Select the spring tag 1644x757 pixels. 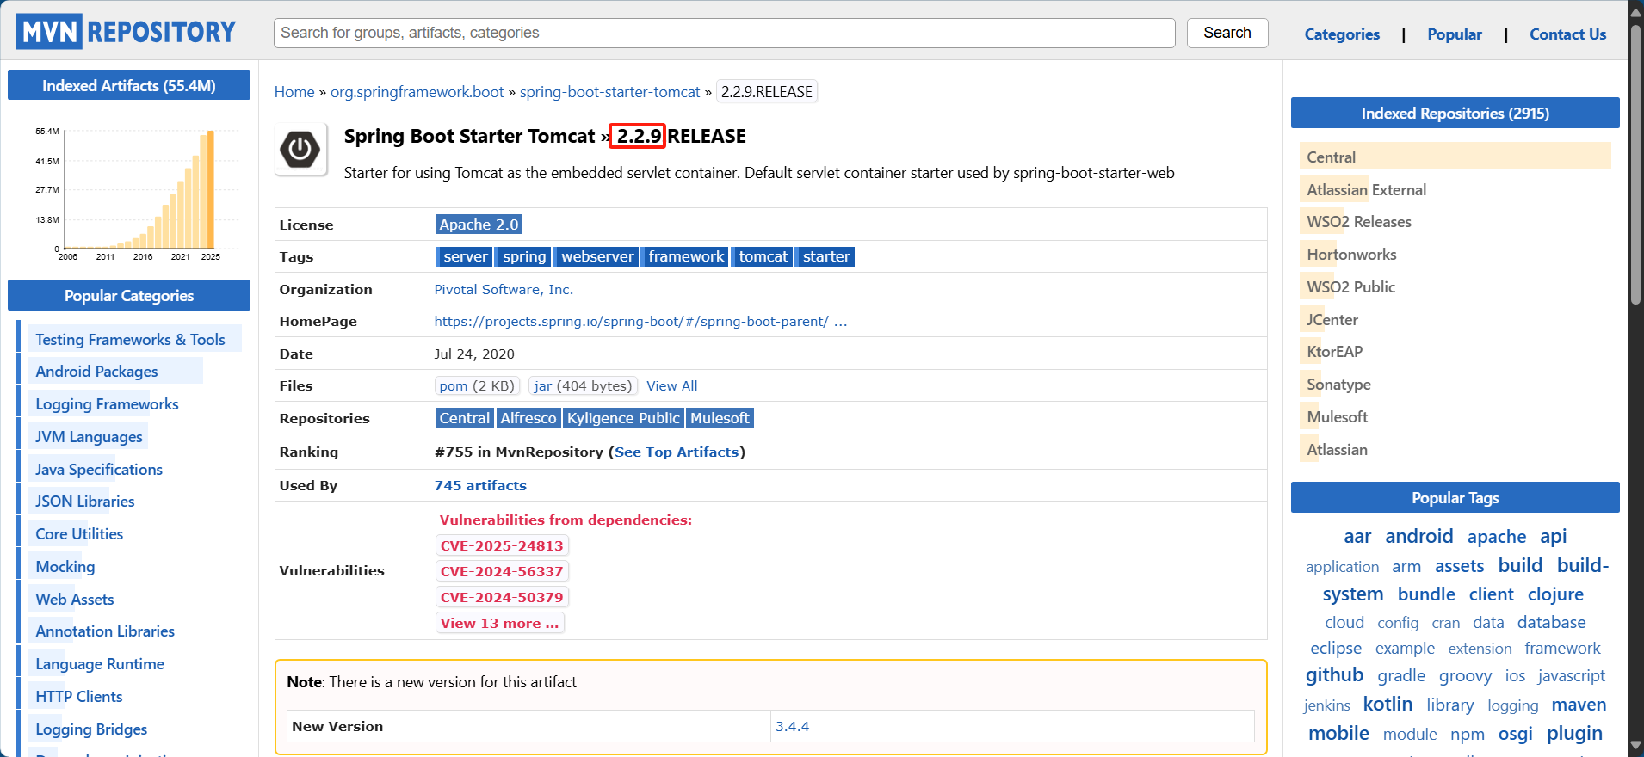click(x=523, y=256)
